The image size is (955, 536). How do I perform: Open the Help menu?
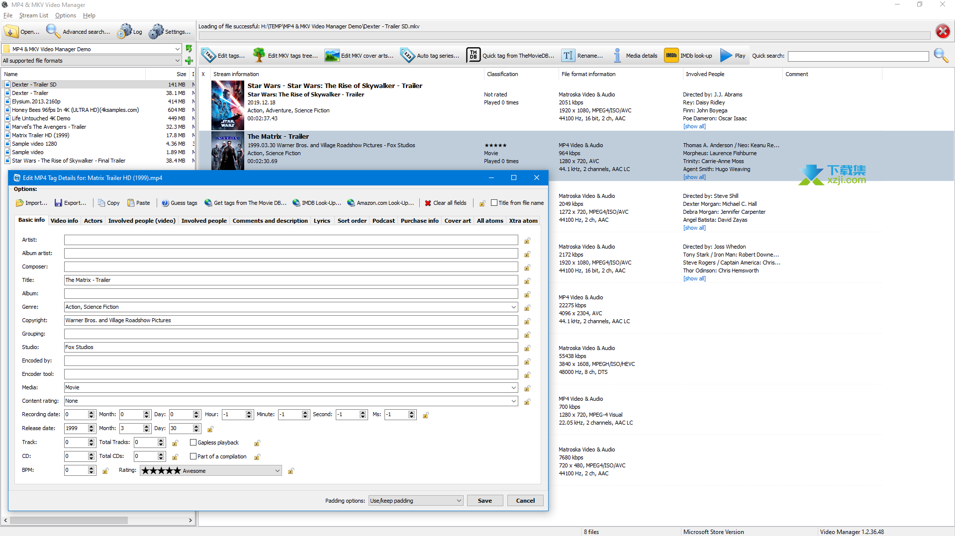tap(89, 15)
